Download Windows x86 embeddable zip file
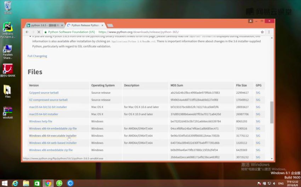The width and height of the screenshot is (301, 187). (x=51, y=150)
